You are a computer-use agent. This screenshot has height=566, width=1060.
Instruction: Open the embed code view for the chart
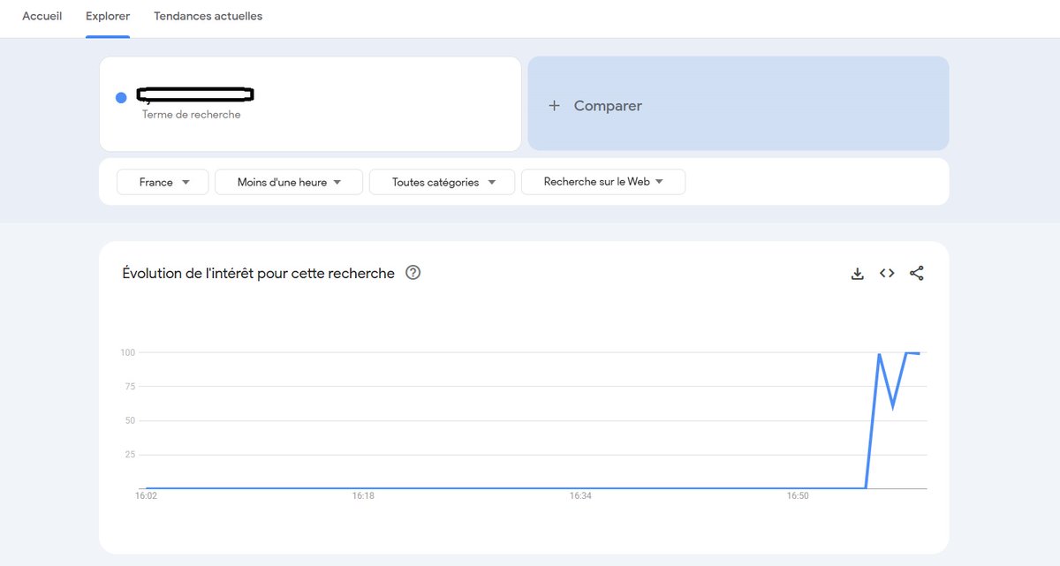pyautogui.click(x=887, y=273)
